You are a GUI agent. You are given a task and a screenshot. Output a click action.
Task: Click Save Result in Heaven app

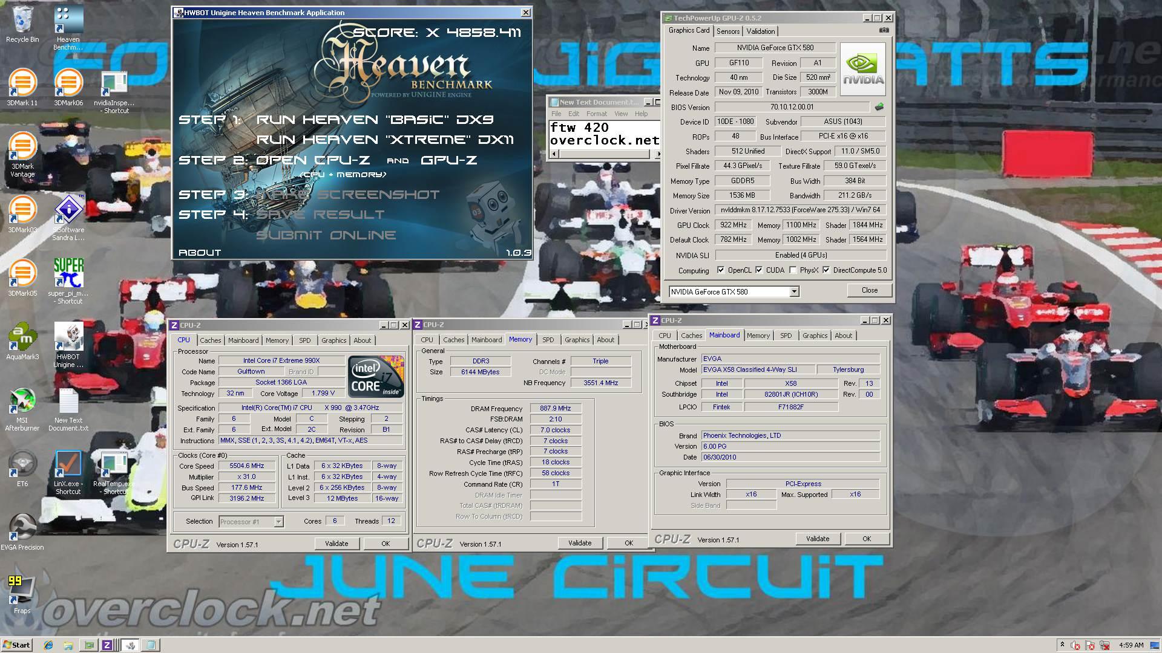321,215
